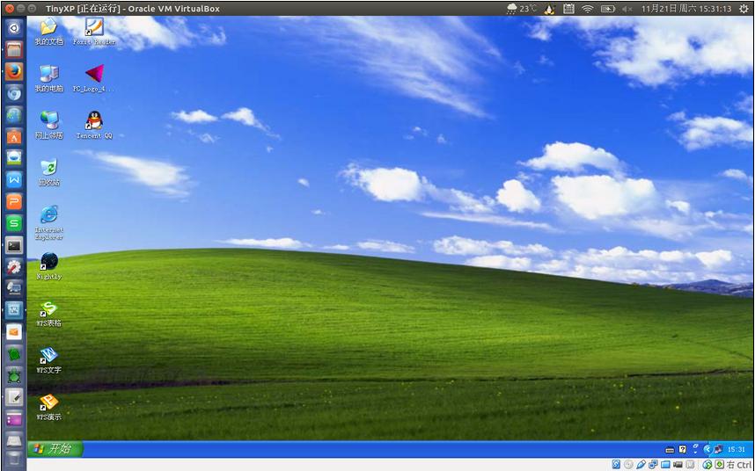Open the Nightly browser shortcut

tap(49, 262)
